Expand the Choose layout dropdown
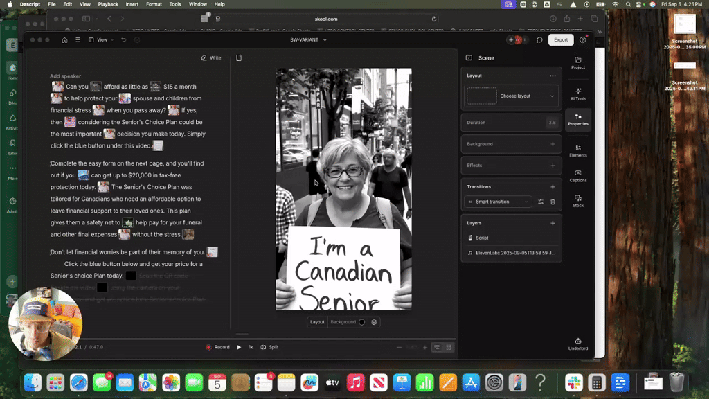This screenshot has height=399, width=709. pos(512,96)
